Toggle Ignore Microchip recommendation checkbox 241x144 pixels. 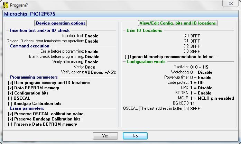tap(171, 57)
